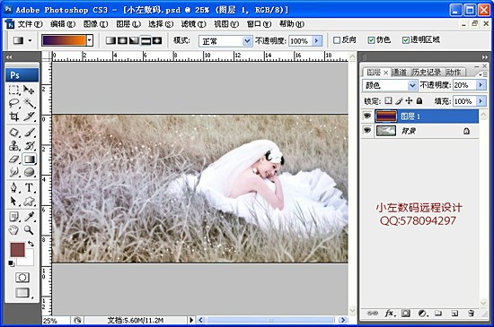The width and height of the screenshot is (494, 327).
Task: Select the Horizontal Type tool
Action: pyautogui.click(x=29, y=187)
